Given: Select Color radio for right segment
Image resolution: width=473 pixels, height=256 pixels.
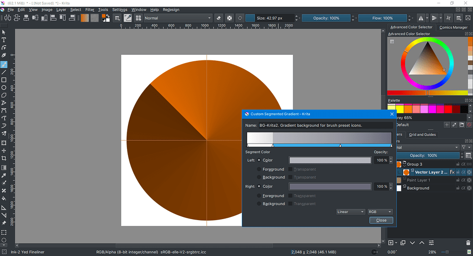Looking at the screenshot, I should 260,186.
